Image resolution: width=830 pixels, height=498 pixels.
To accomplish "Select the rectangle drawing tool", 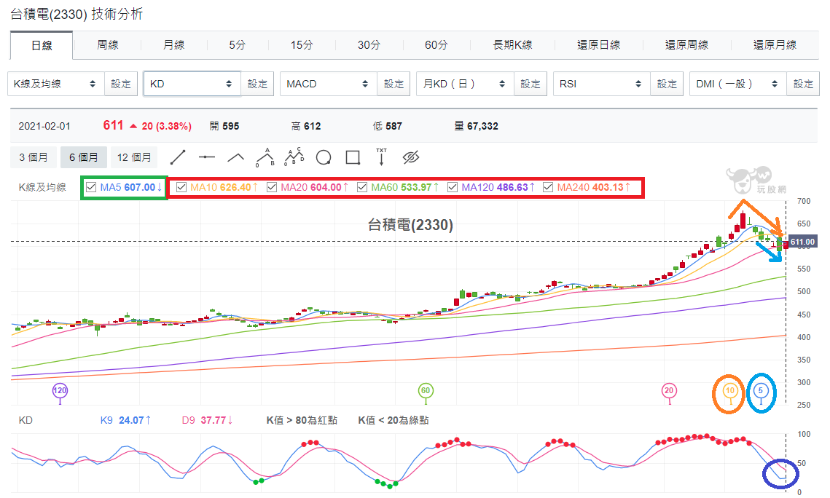I will click(353, 157).
